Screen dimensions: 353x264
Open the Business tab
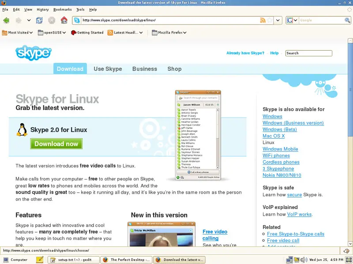coord(144,69)
